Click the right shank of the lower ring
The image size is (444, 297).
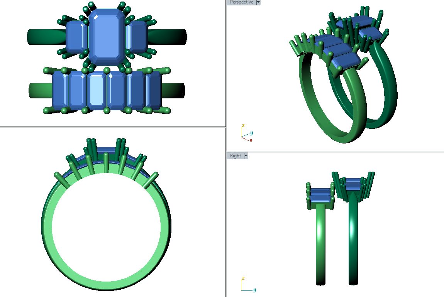click(x=173, y=91)
